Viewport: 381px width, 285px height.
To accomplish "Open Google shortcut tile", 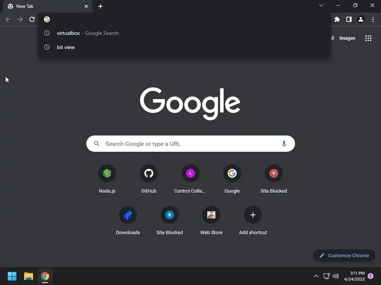I will (232, 179).
